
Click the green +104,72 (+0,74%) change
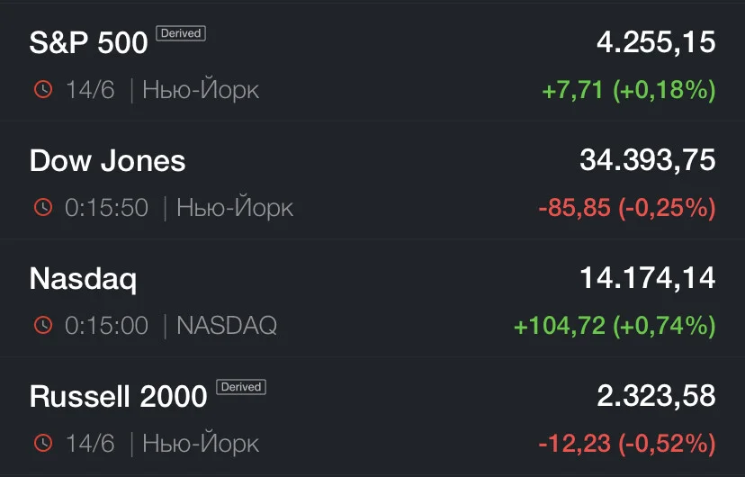tap(615, 326)
